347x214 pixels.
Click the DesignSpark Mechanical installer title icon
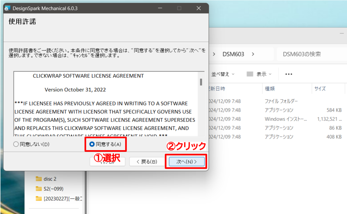pyautogui.click(x=7, y=8)
